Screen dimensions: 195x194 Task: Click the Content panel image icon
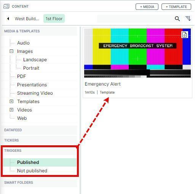click(x=6, y=6)
